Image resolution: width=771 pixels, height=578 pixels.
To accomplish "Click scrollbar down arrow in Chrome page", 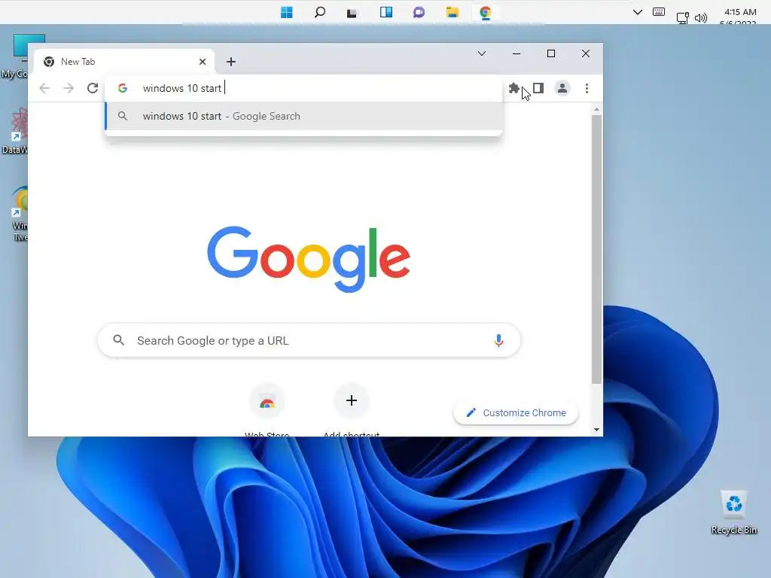I will tap(596, 430).
